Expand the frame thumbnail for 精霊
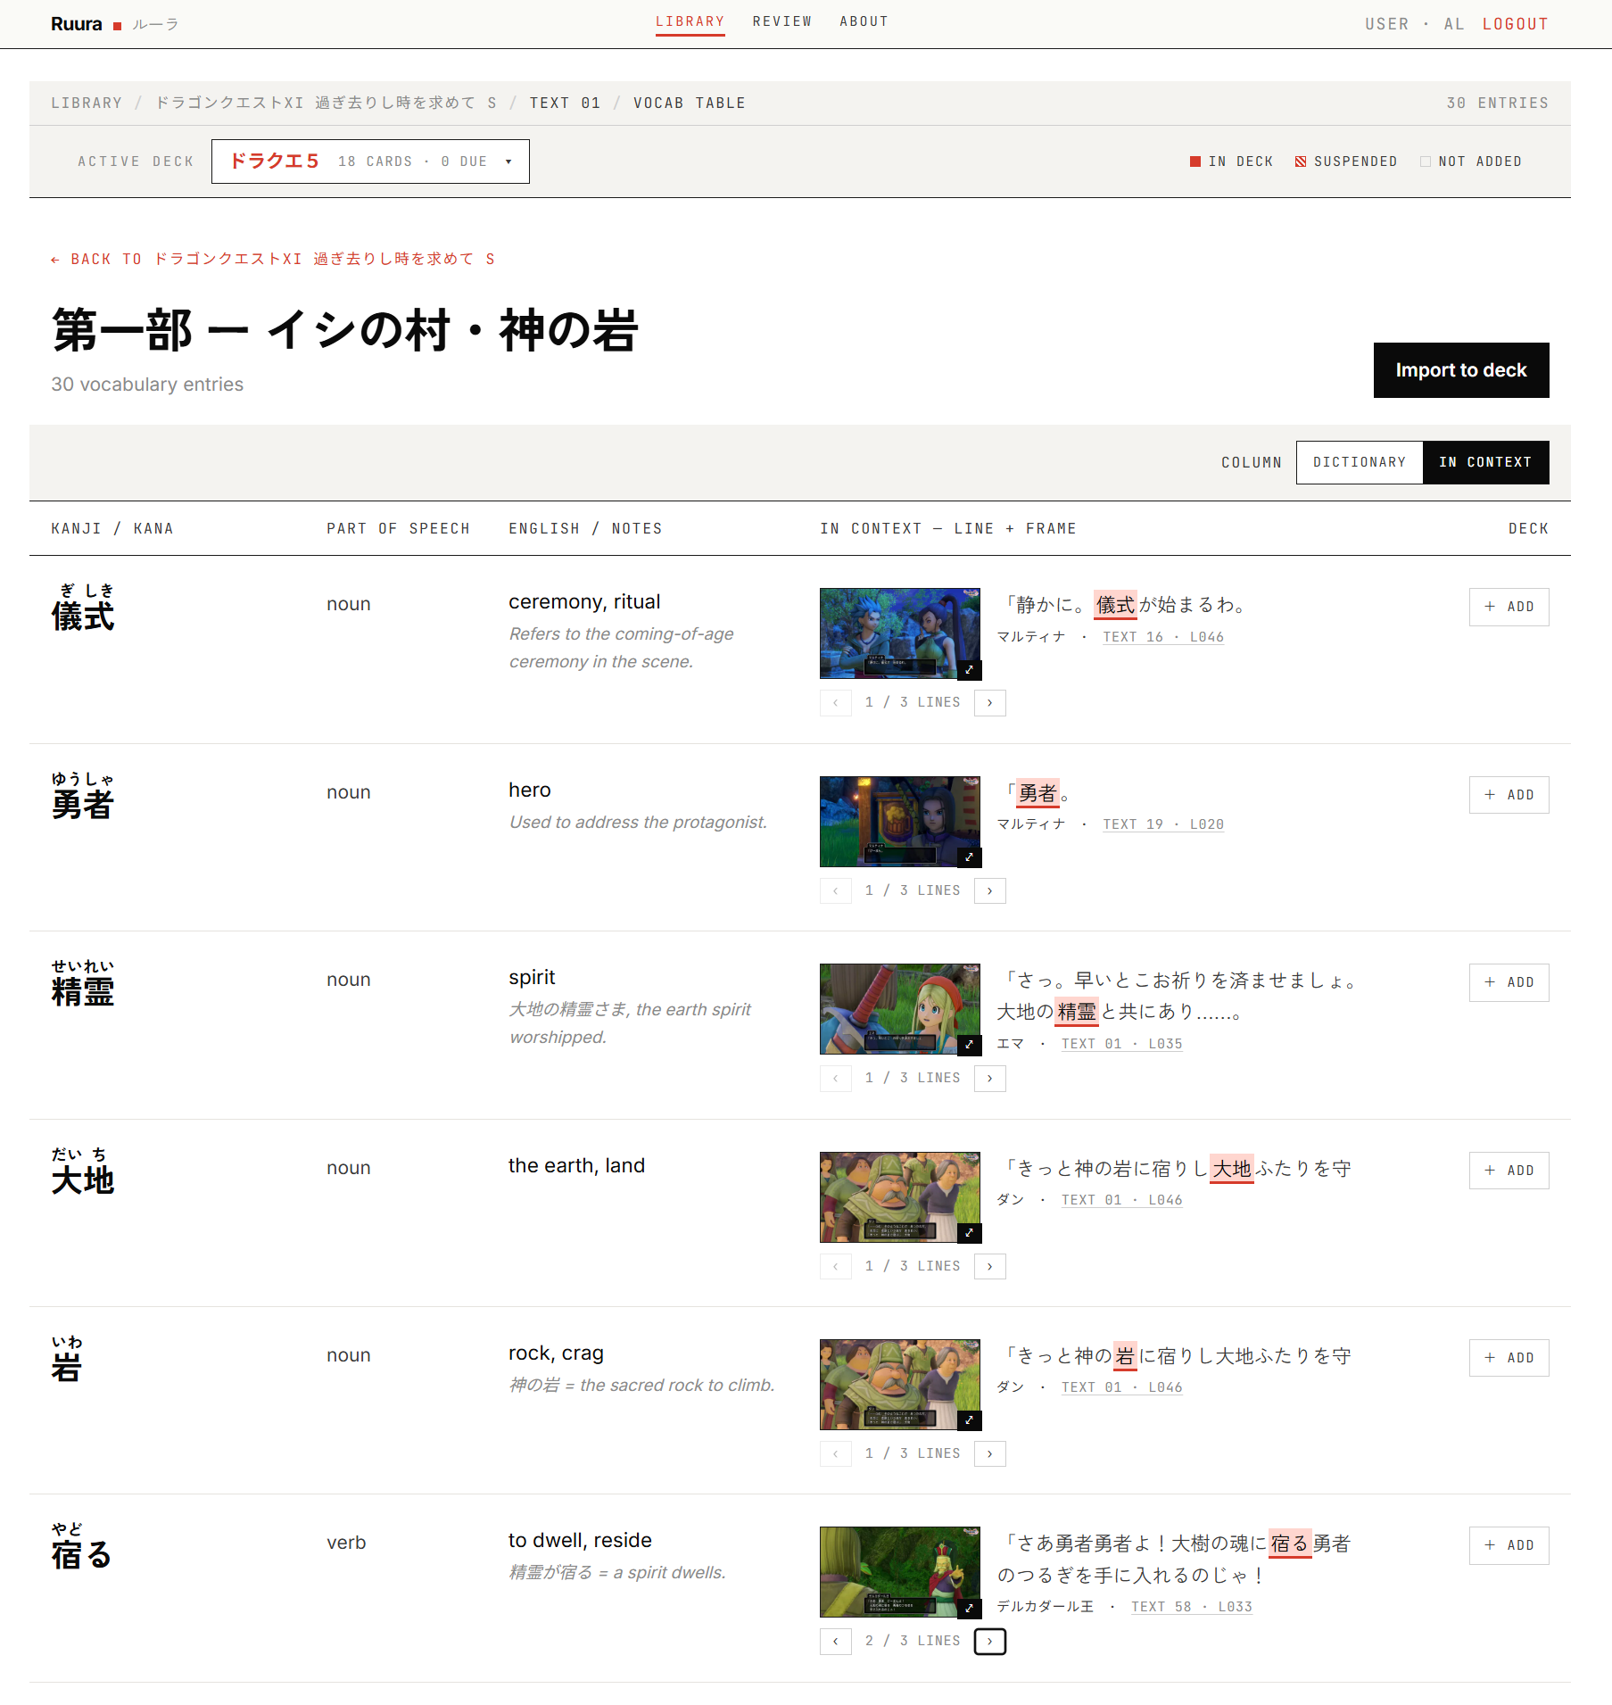Viewport: 1612px width, 1705px height. [969, 1045]
